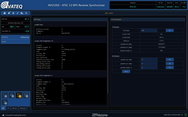
Task: Click the Tx-Rx Distance panel header
Action: click(148, 19)
